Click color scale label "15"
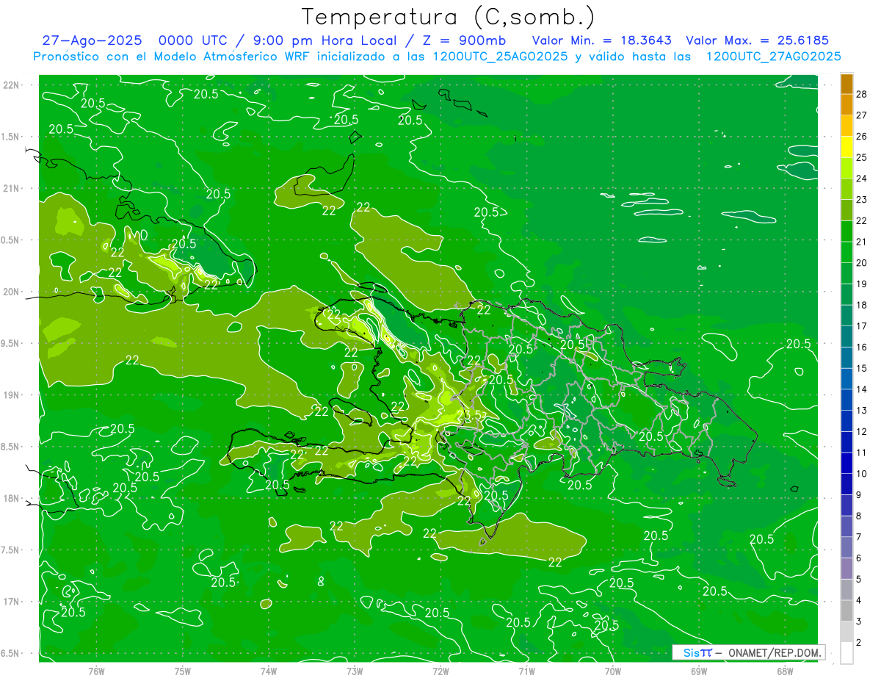This screenshot has width=881, height=681. tap(861, 368)
